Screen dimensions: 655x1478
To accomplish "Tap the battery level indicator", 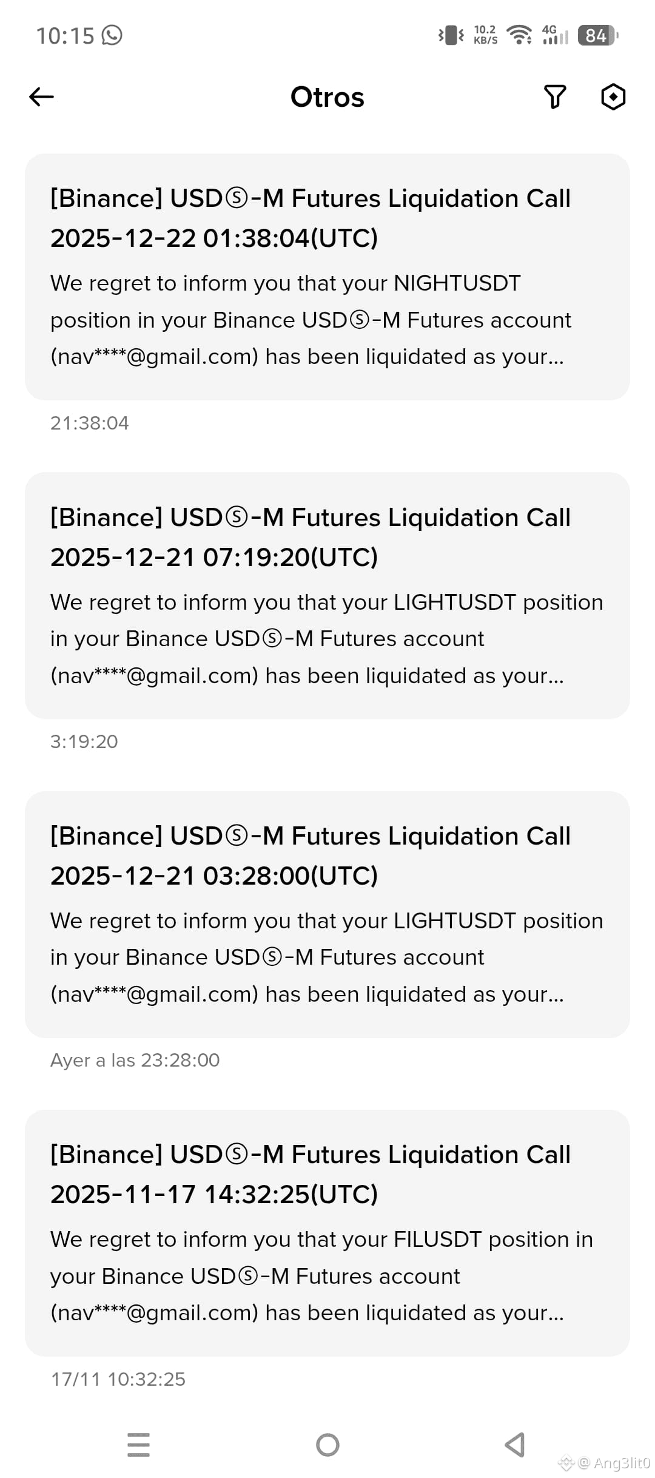I will click(598, 35).
